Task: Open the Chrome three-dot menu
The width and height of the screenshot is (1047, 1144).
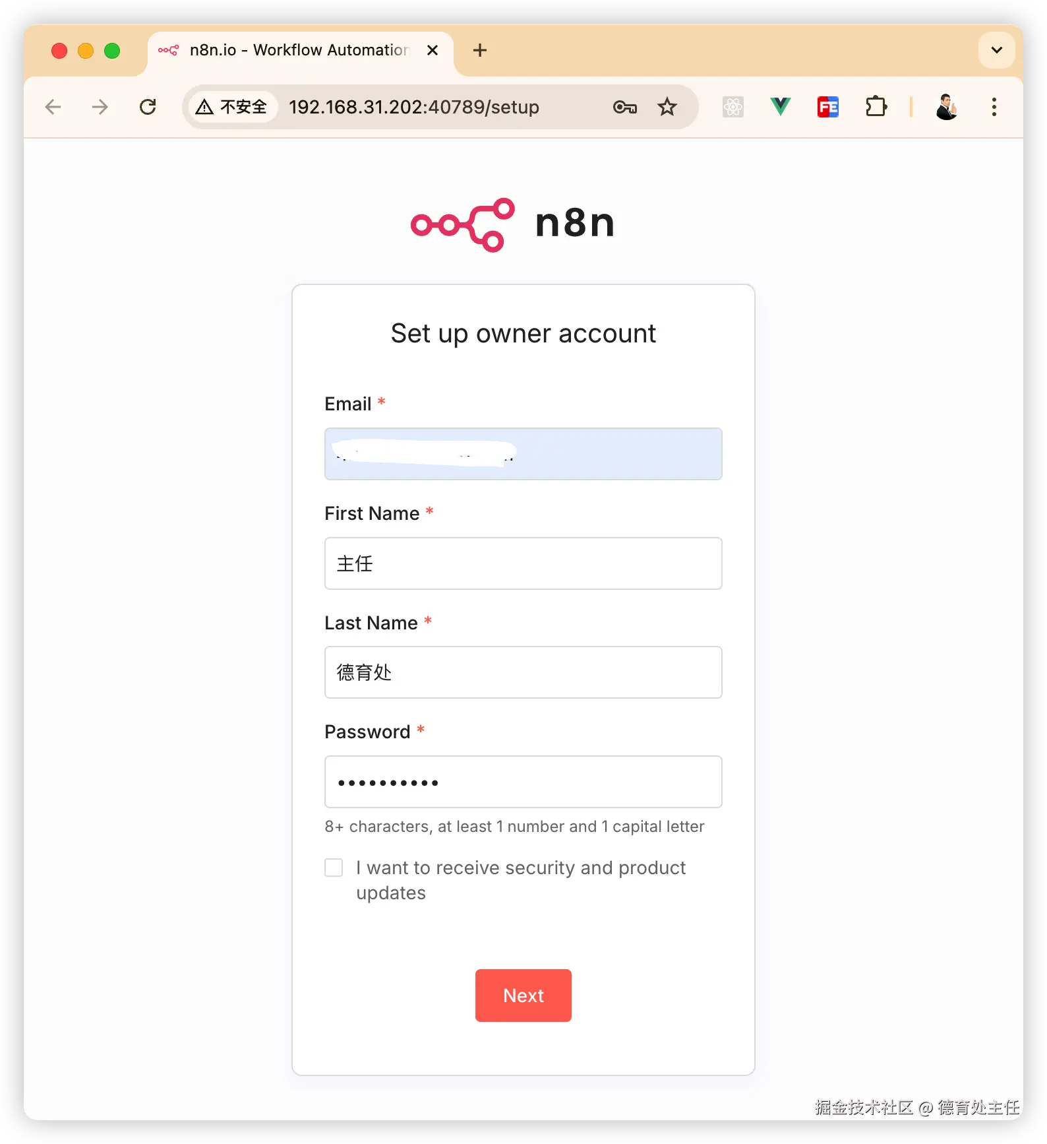Action: (x=994, y=107)
